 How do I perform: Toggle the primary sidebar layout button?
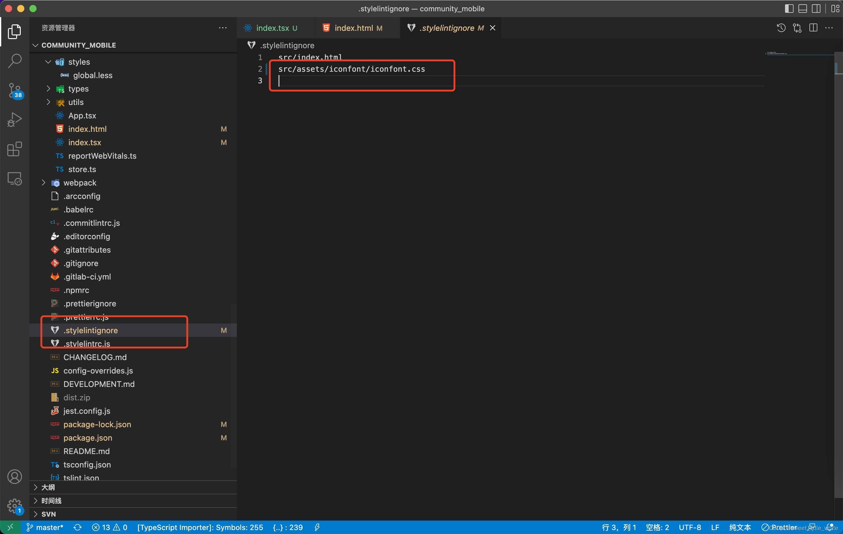(x=789, y=9)
